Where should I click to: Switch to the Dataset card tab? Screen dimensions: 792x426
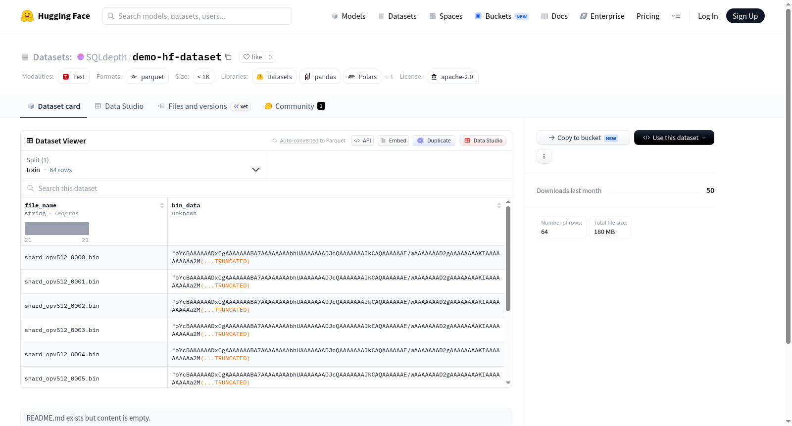click(54, 106)
